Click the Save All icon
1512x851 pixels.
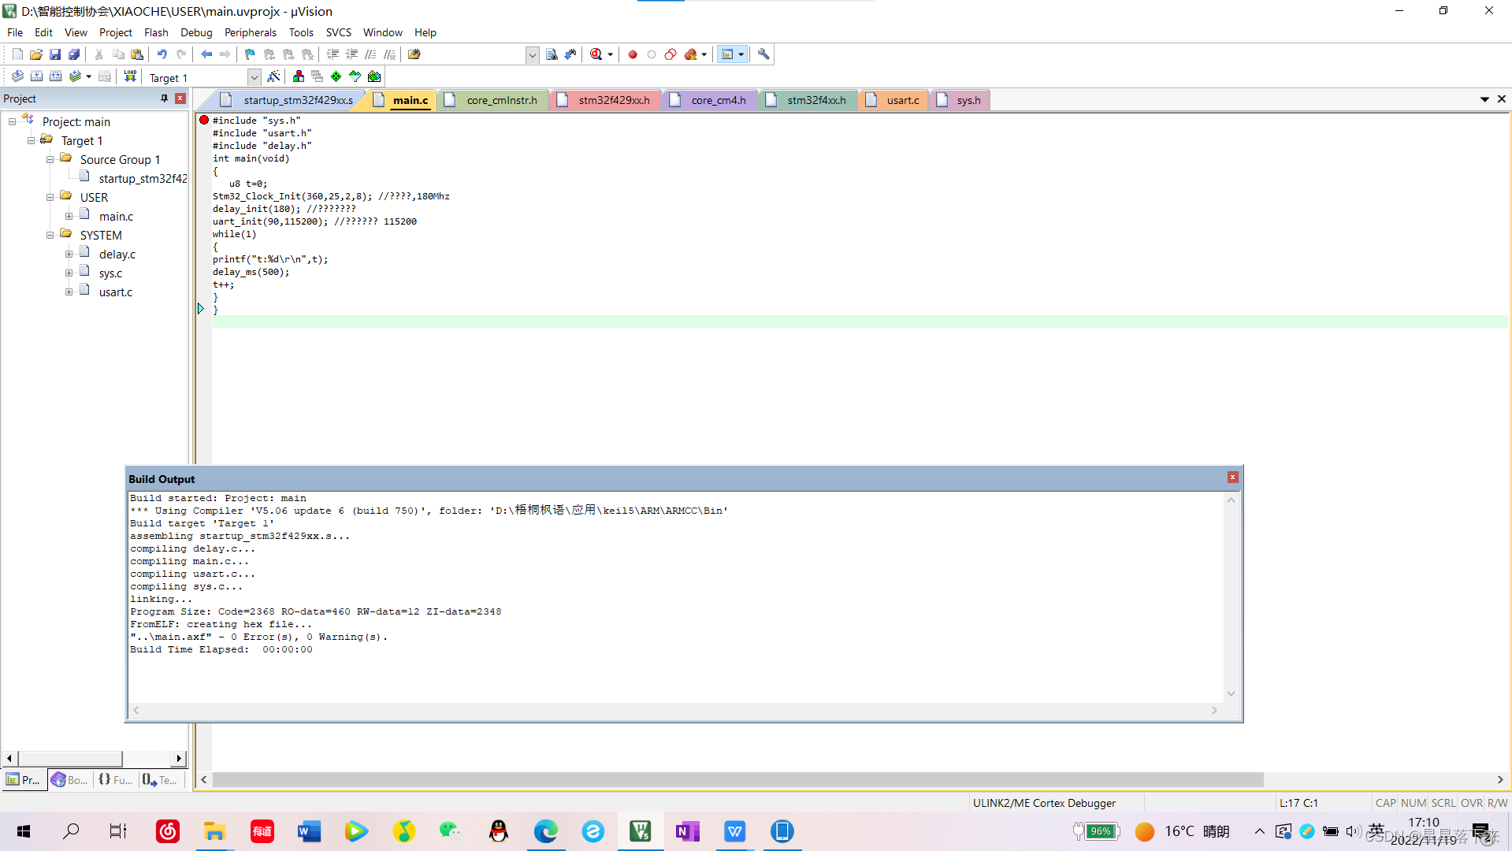73,54
